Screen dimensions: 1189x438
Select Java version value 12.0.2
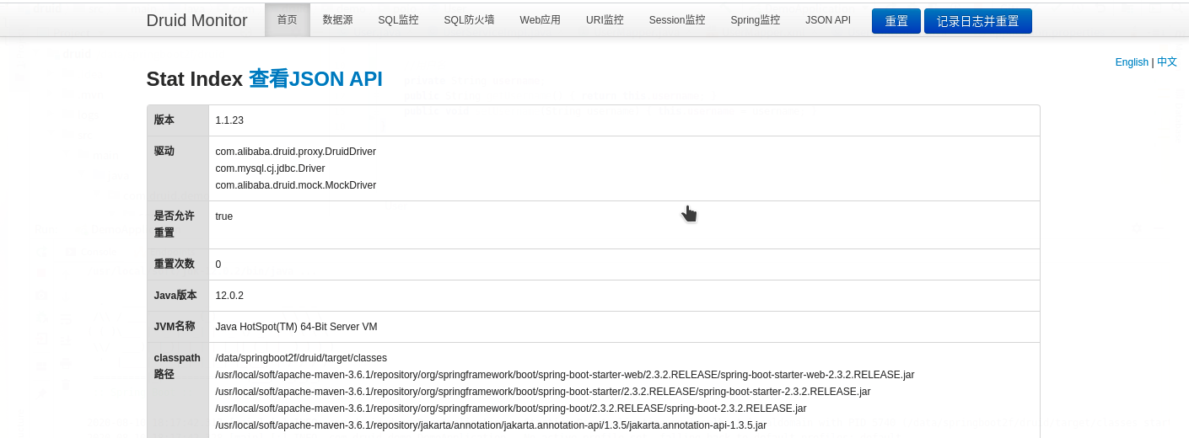pyautogui.click(x=229, y=296)
